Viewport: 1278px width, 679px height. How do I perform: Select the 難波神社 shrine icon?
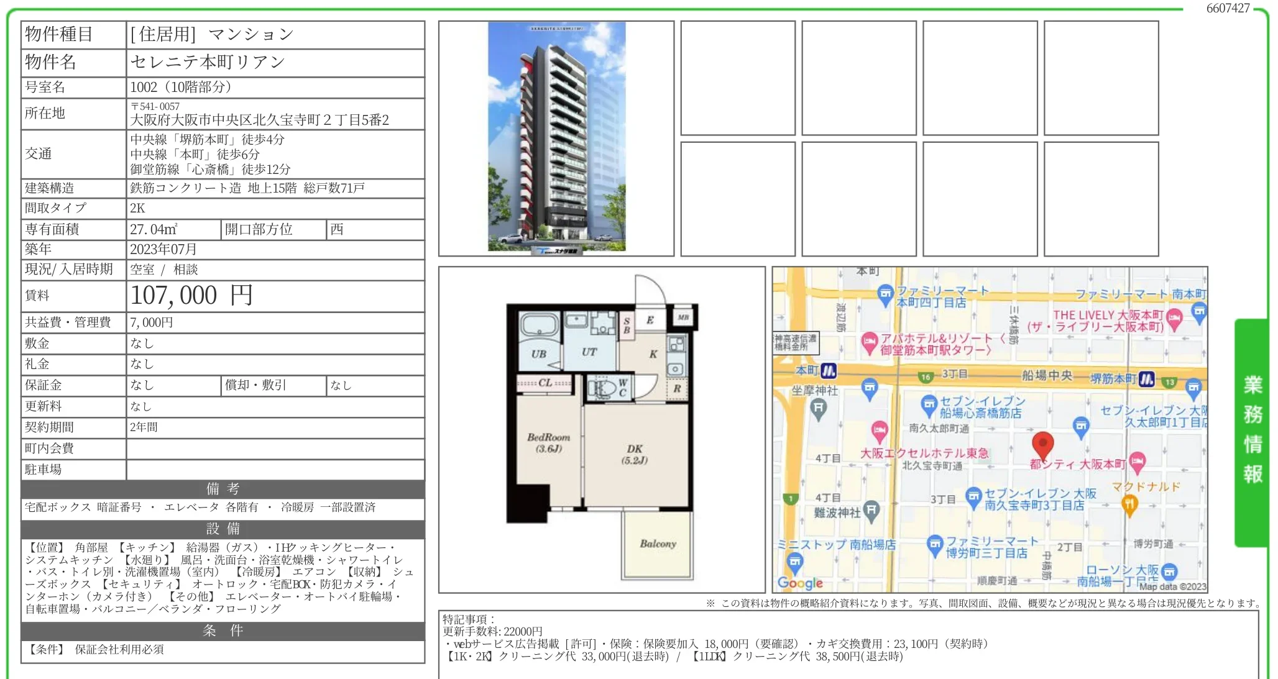(x=871, y=509)
